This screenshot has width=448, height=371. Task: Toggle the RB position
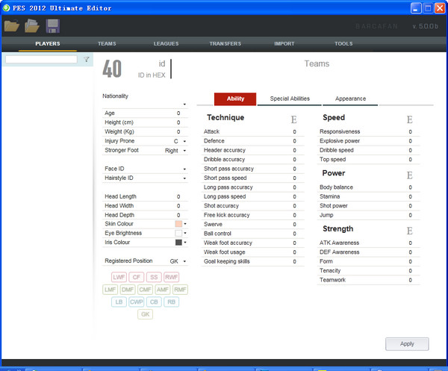pos(172,302)
